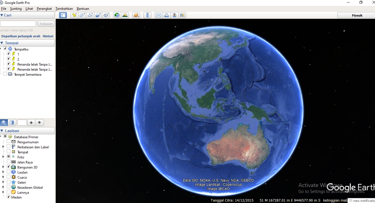Viewport: 375px width, 203px height.
Task: Click the sun icon for Cuaca layer
Action: tap(14, 177)
